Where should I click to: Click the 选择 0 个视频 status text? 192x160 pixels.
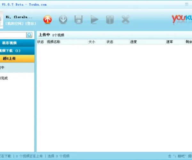[x=59, y=156]
